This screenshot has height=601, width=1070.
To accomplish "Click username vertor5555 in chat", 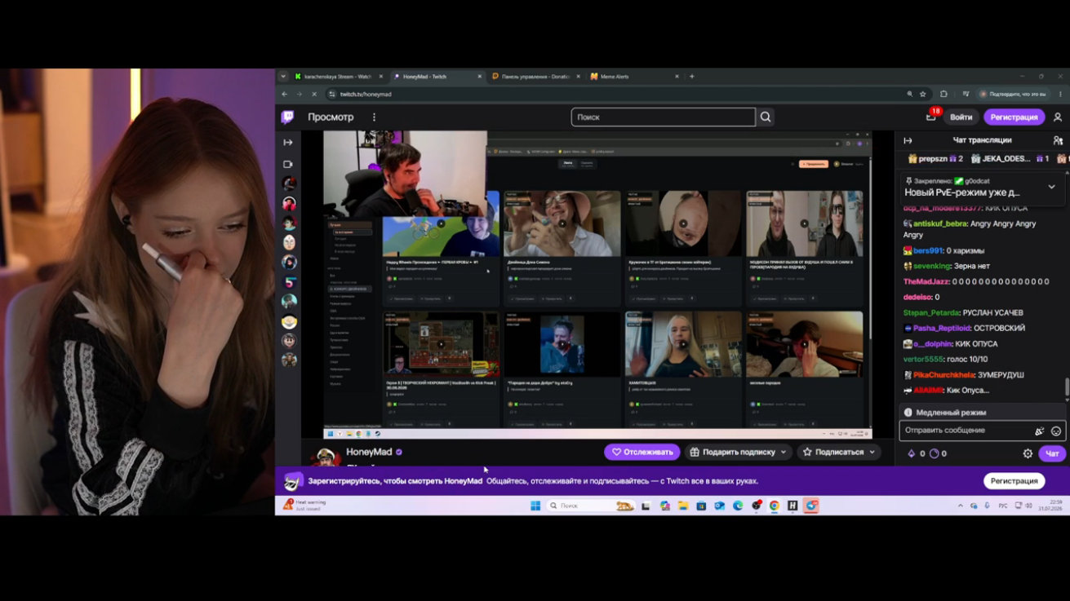I will pos(923,360).
